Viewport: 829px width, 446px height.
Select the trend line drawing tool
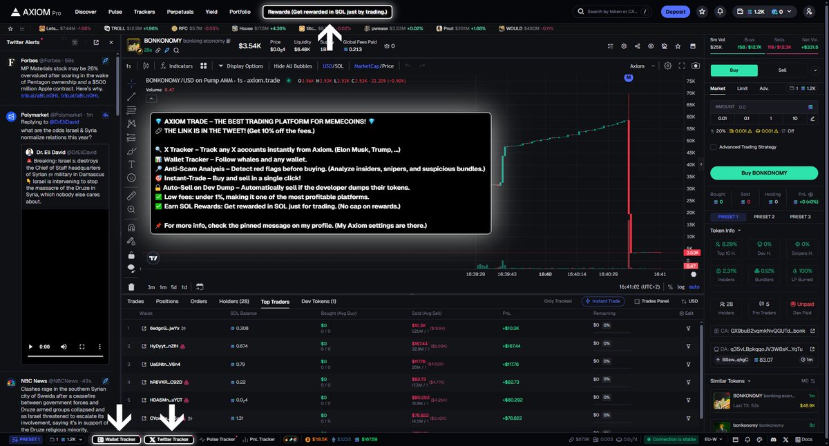coord(131,97)
